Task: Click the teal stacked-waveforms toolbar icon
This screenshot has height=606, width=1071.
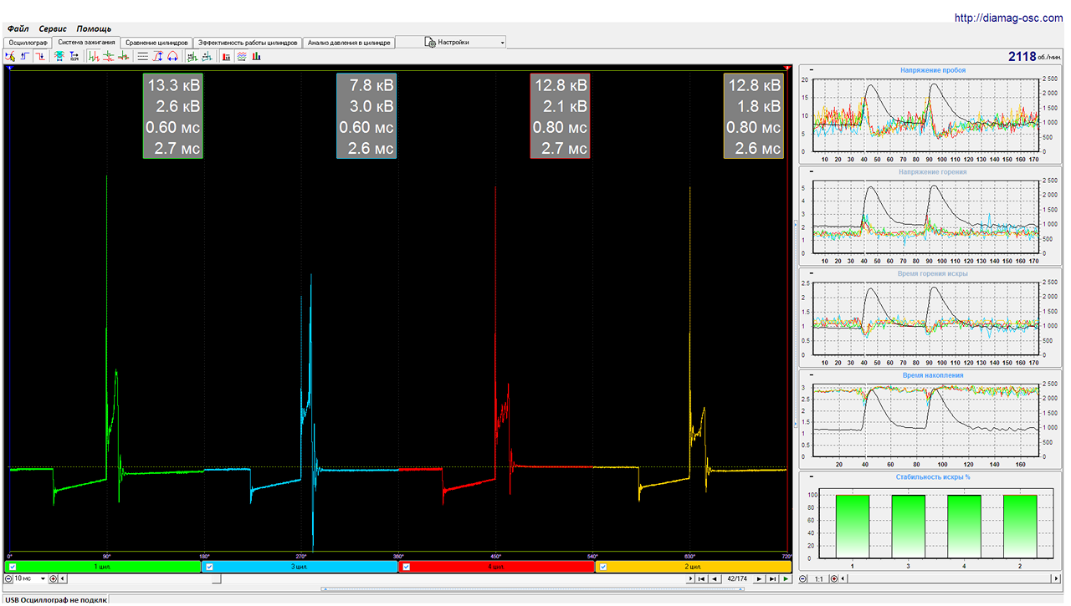Action: coord(59,57)
